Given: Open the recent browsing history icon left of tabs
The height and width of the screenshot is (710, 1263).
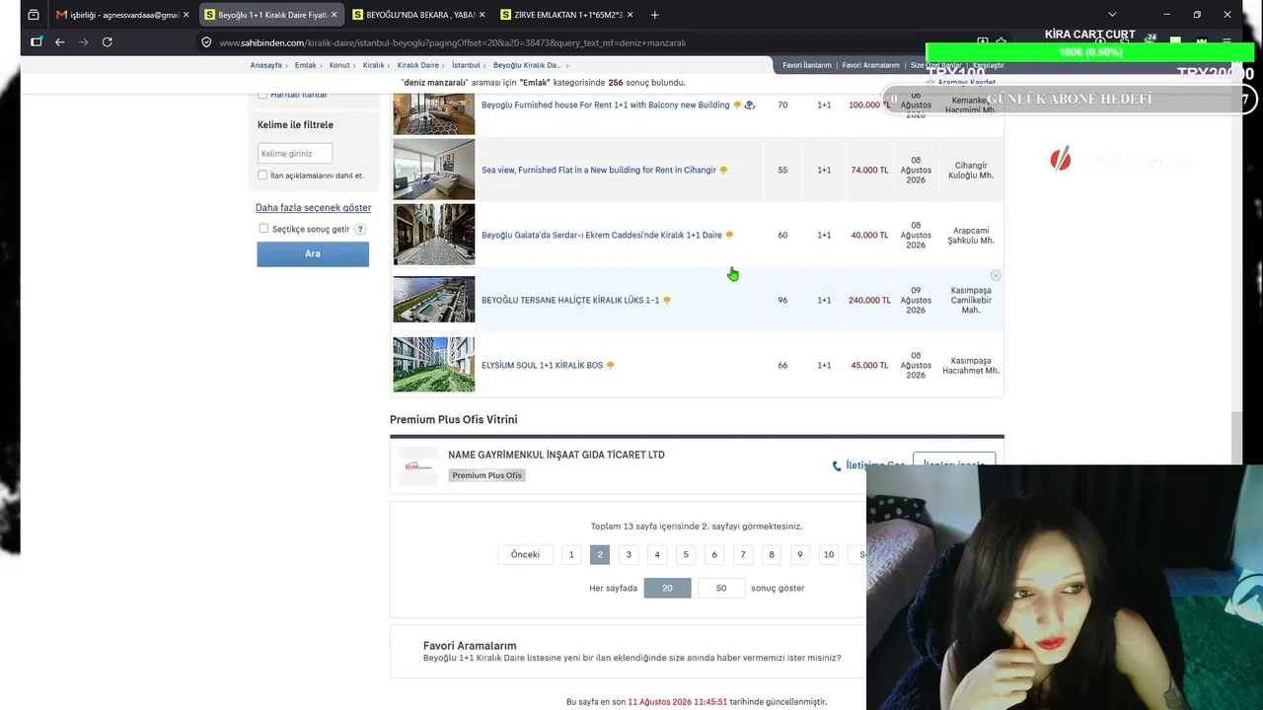Looking at the screenshot, I should pos(34,15).
